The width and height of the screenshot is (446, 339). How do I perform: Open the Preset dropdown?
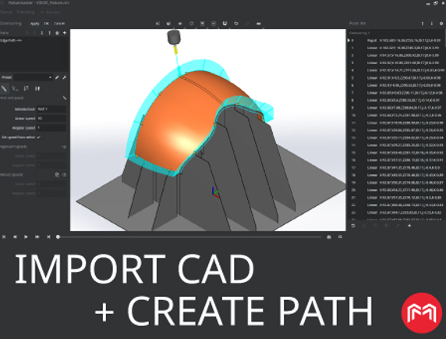(x=34, y=77)
